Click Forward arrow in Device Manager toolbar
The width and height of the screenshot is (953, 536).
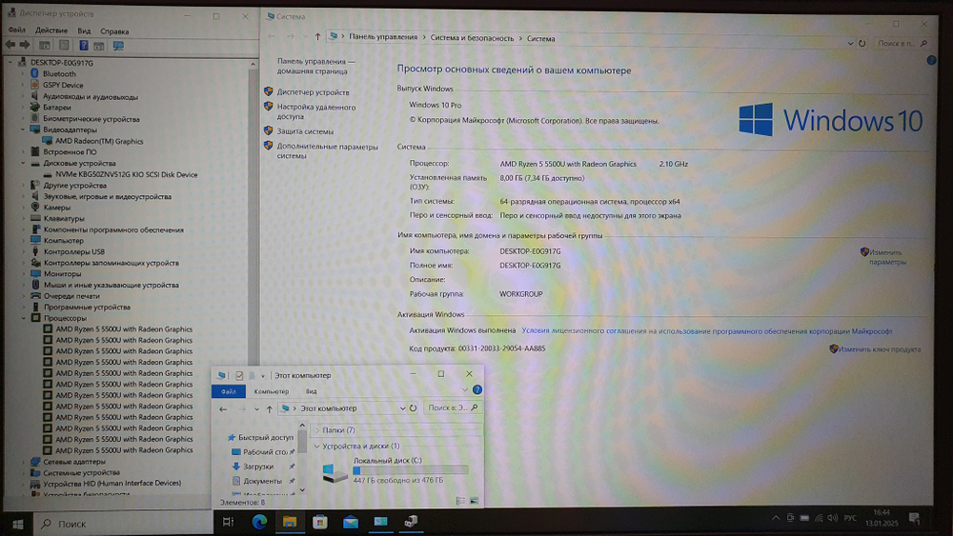(x=25, y=45)
